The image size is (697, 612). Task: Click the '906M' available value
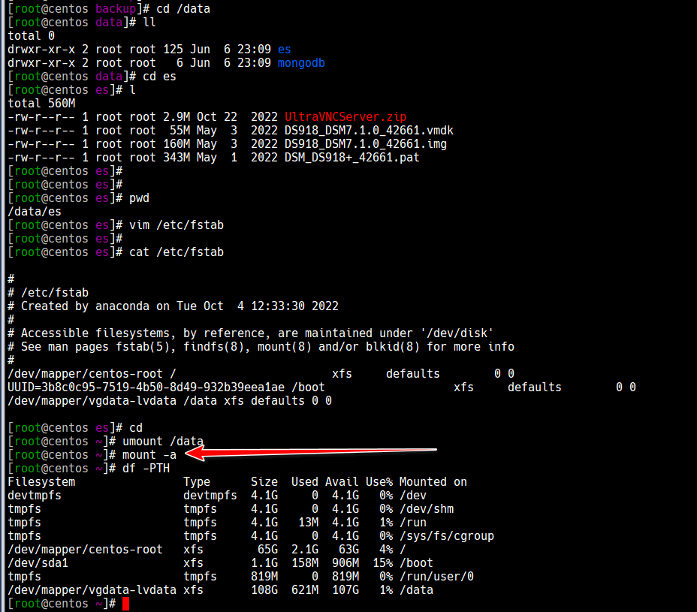coord(345,563)
